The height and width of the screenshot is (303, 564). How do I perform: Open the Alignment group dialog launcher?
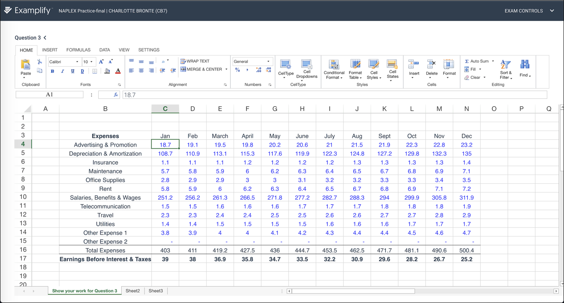(x=225, y=85)
